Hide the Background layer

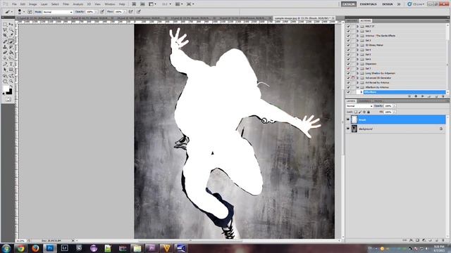click(348, 129)
